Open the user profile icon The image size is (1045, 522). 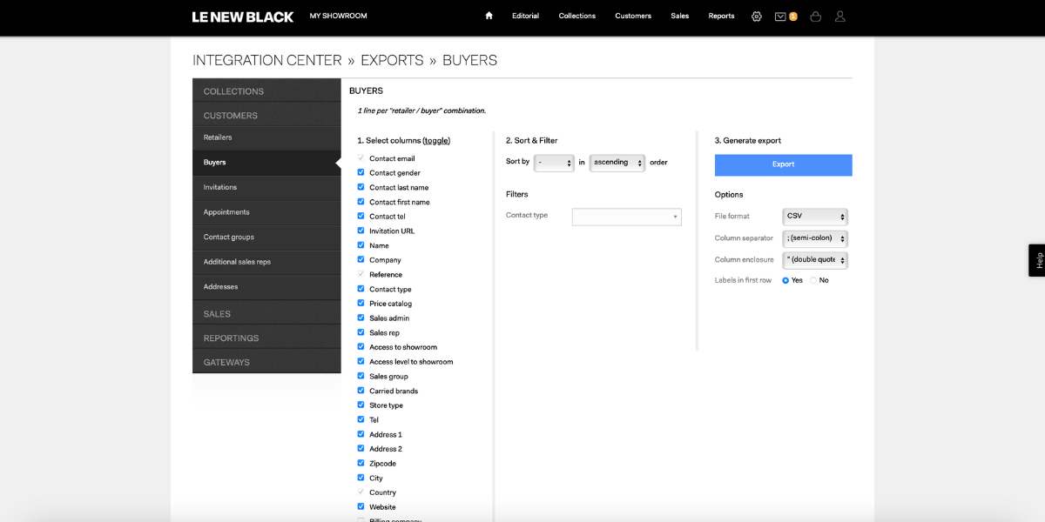click(x=839, y=16)
